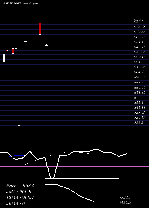Select the 830.73 price axis label
The width and height of the screenshot is (149, 208).
140,118
